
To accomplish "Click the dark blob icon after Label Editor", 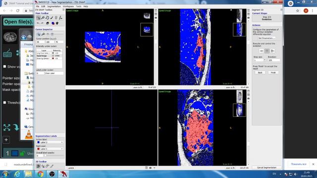I will click(x=57, y=23).
